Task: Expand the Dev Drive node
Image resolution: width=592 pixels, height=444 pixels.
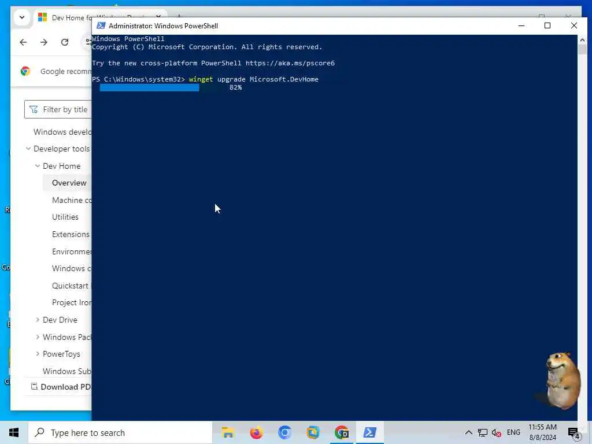Action: pyautogui.click(x=38, y=320)
